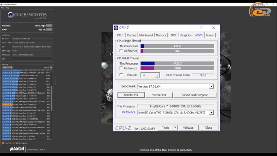Expand the Tools dropdown arrow
277x156 pixels.
(x=175, y=127)
